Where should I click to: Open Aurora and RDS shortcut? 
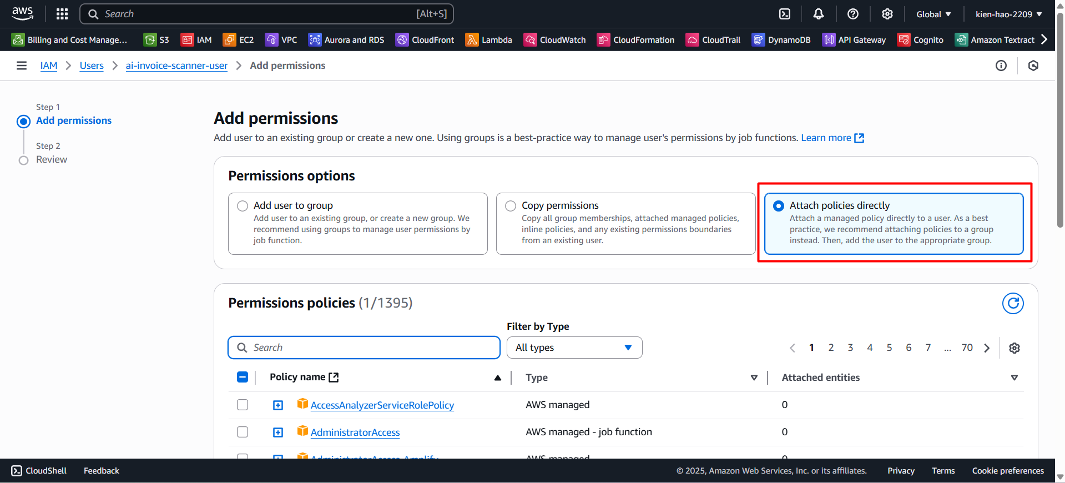click(x=346, y=39)
